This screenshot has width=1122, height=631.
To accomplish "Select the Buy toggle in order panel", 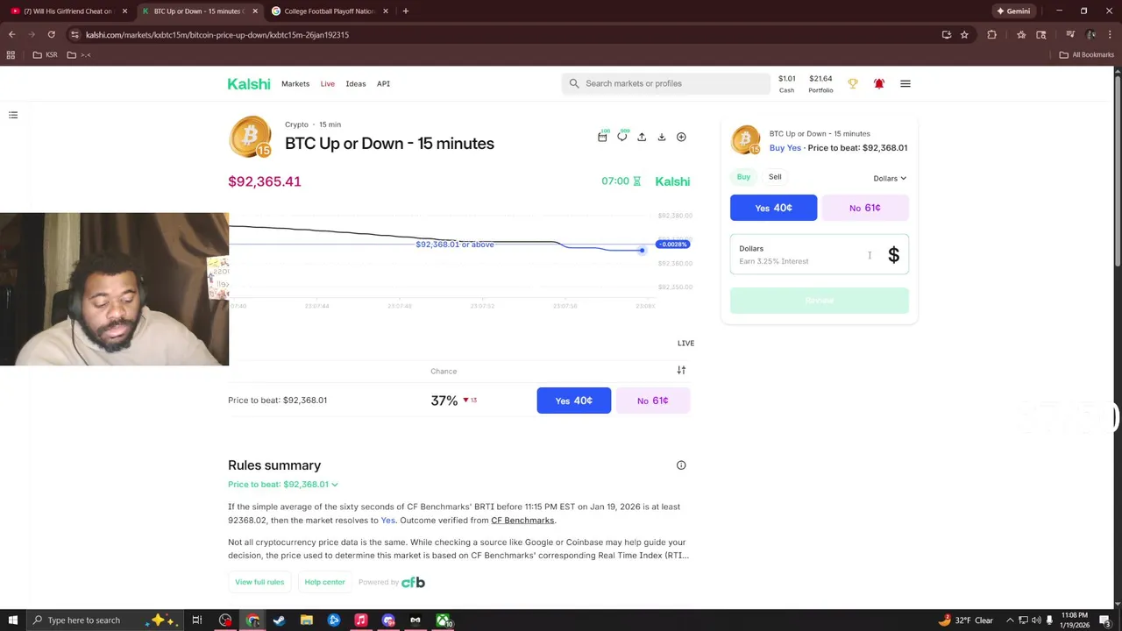I will coord(743,177).
